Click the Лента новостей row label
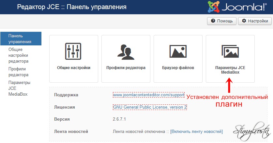This screenshot has width=273, height=143. [x=71, y=131]
